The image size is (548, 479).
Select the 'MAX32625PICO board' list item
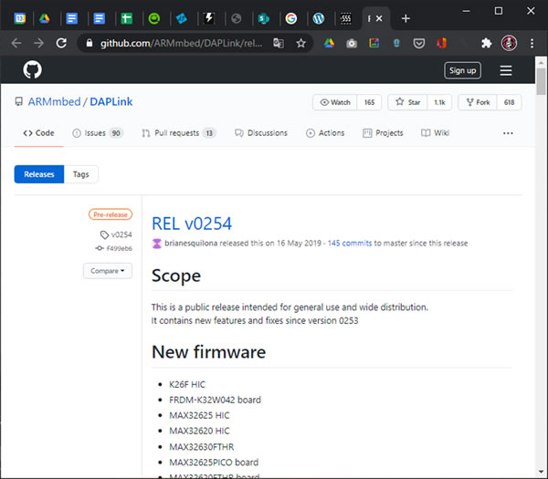click(x=214, y=463)
